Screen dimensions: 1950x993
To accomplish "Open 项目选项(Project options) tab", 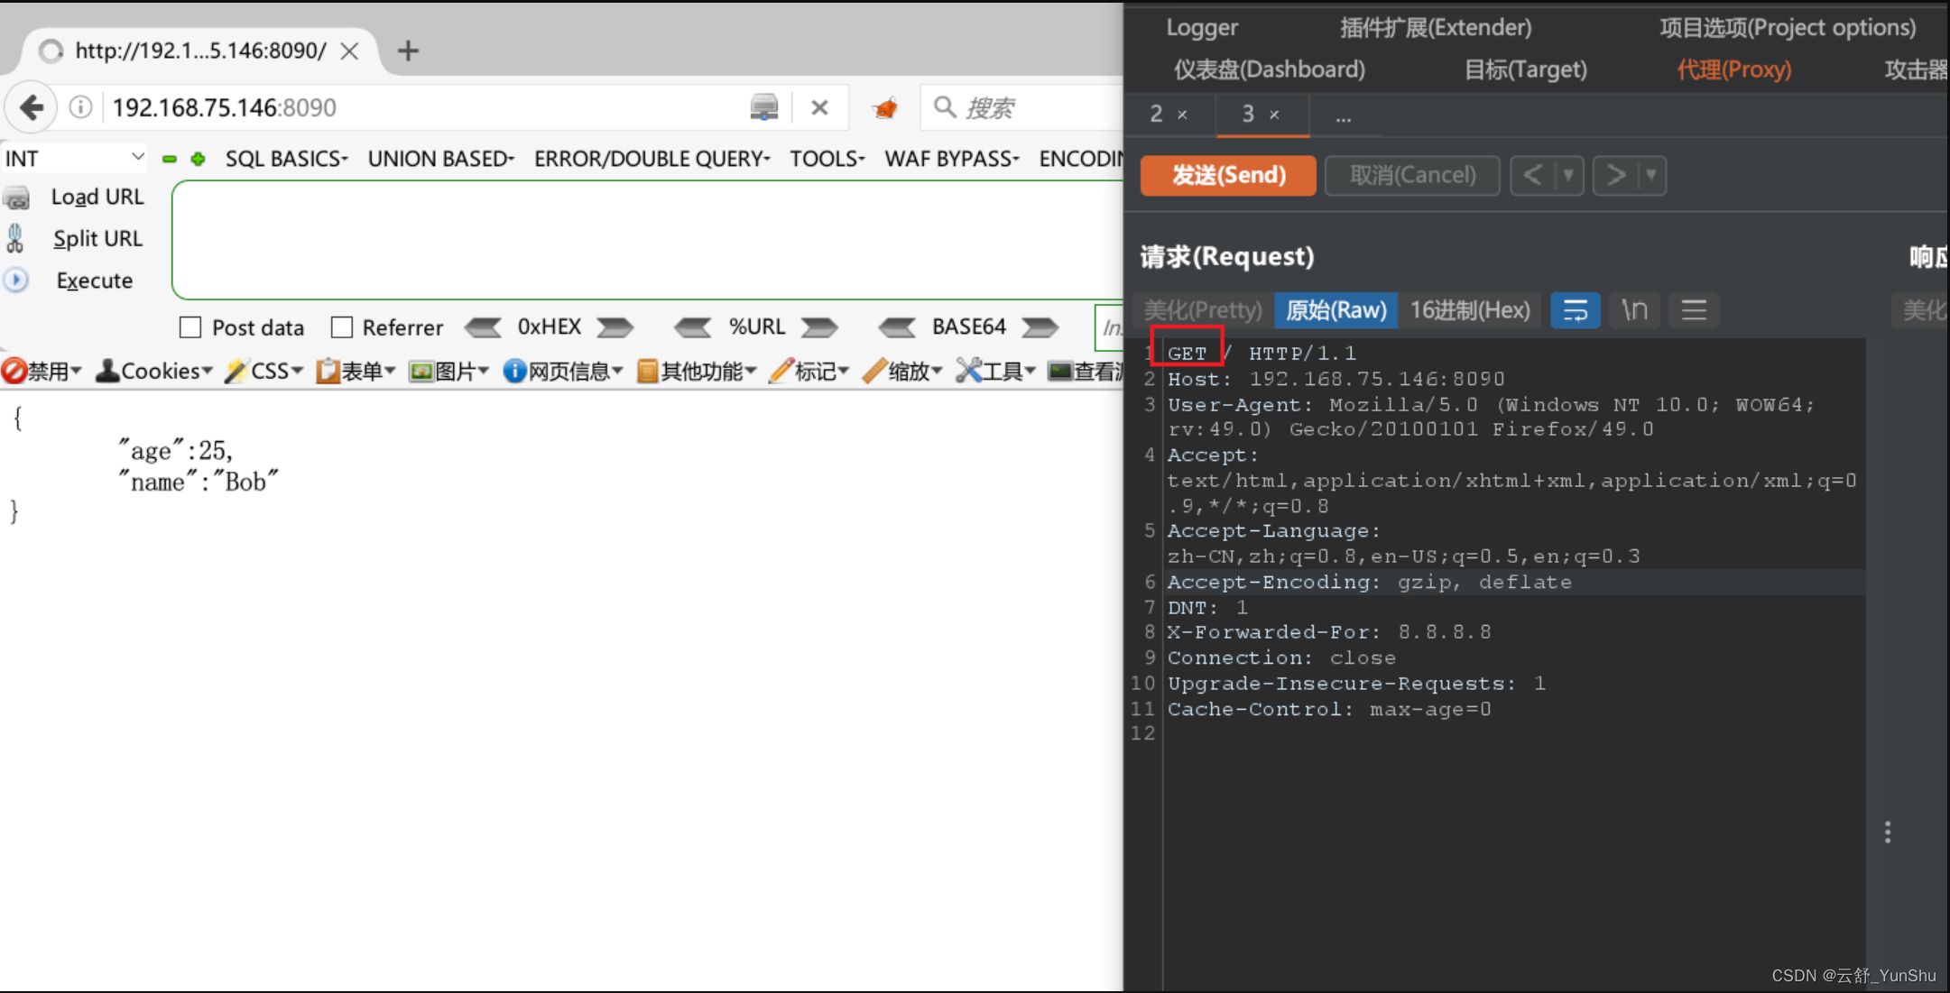I will point(1788,28).
